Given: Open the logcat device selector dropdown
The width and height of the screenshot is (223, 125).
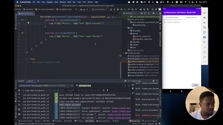Looking at the screenshot, I should (x=46, y=86).
